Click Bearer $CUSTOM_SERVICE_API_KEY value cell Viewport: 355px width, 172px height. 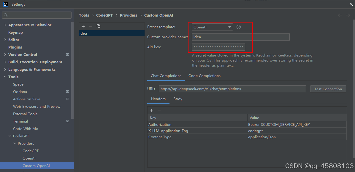click(297, 125)
